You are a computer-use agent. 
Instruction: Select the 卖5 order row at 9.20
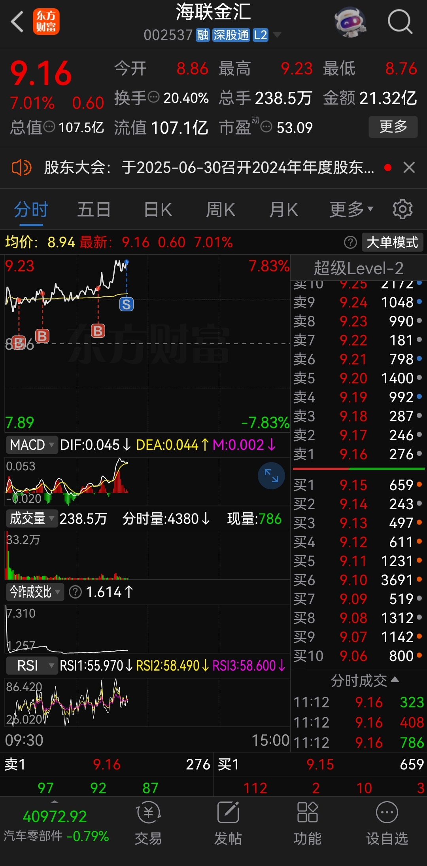pyautogui.click(x=358, y=378)
